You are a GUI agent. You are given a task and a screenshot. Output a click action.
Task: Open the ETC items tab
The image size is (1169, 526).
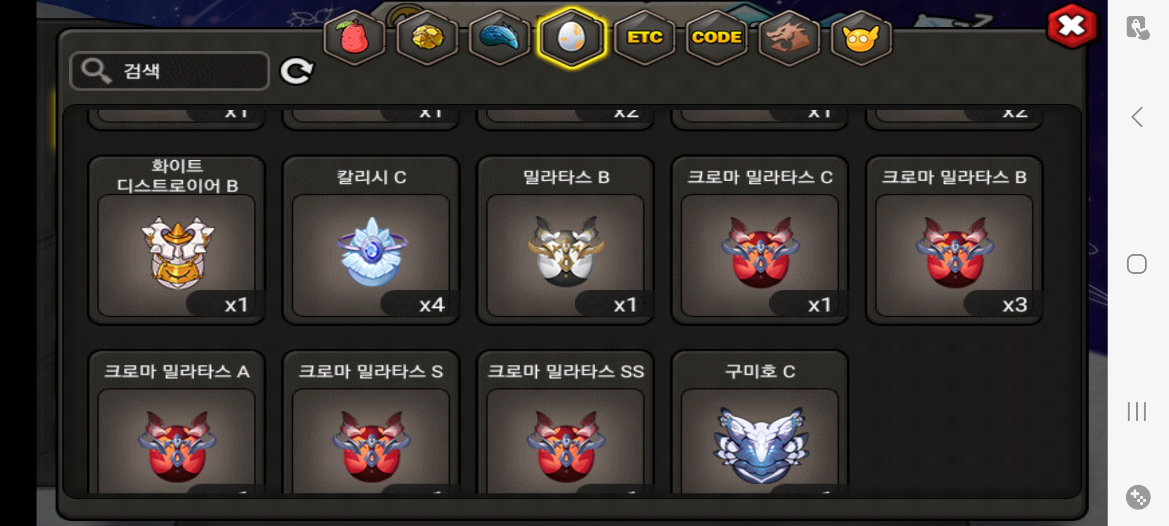point(644,38)
